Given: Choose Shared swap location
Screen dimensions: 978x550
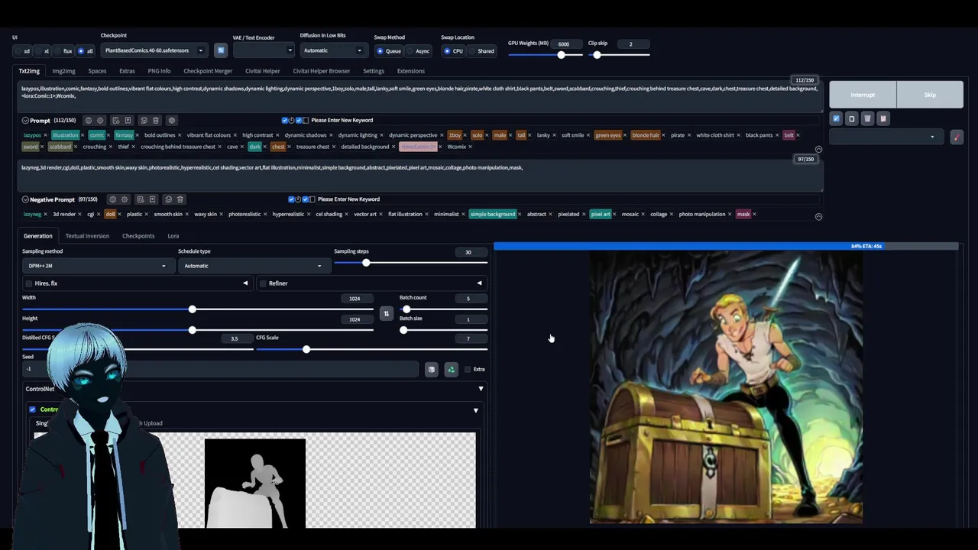Looking at the screenshot, I should click(x=481, y=51).
